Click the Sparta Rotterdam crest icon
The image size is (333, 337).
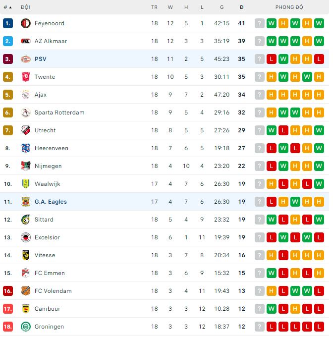tap(26, 112)
